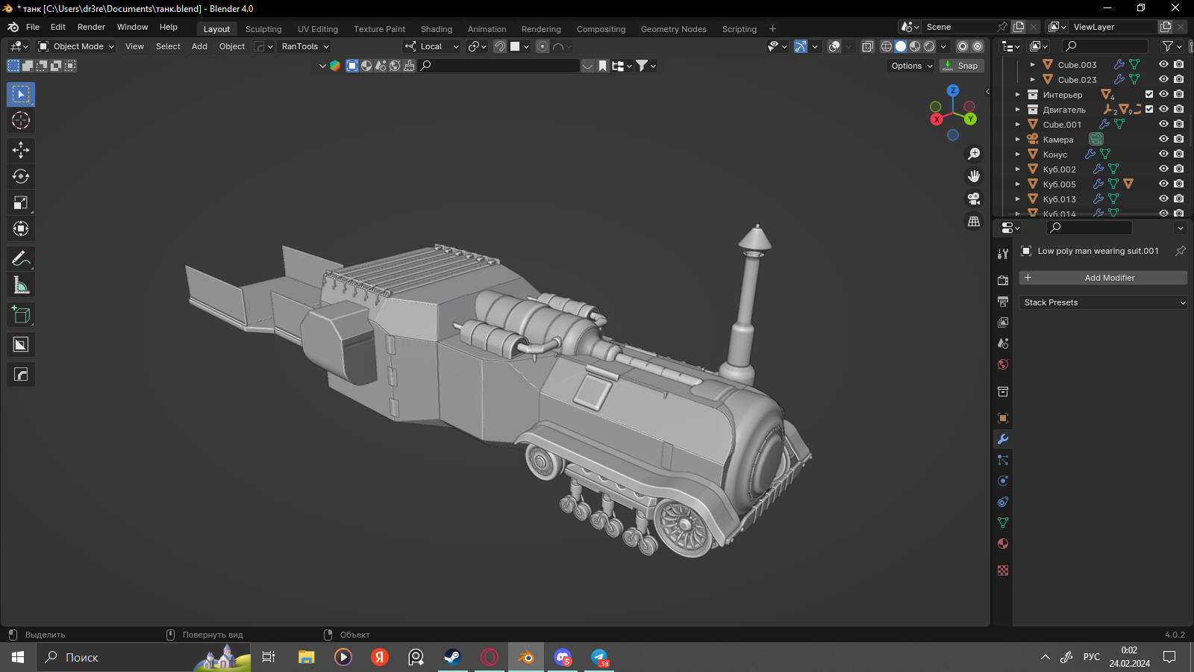
Task: Pick the Add Cube tool
Action: click(21, 315)
